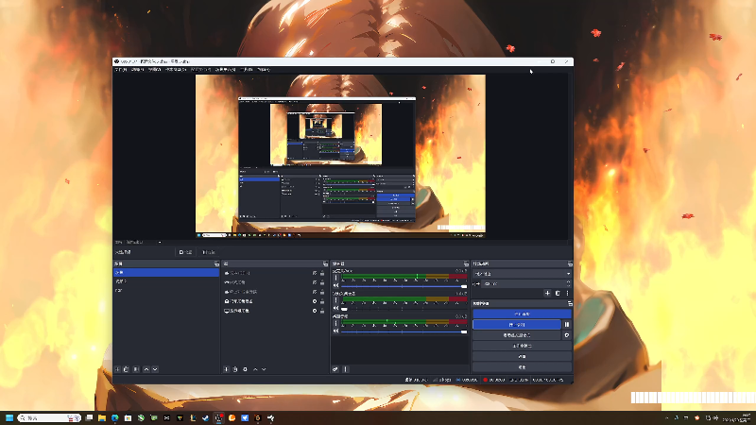
Task: Open the third menu in the OBS menu bar
Action: 154,70
